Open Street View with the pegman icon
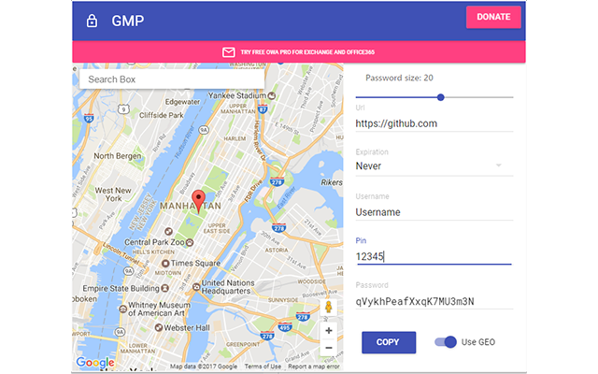Screen dimensions: 598x374 click(x=328, y=307)
